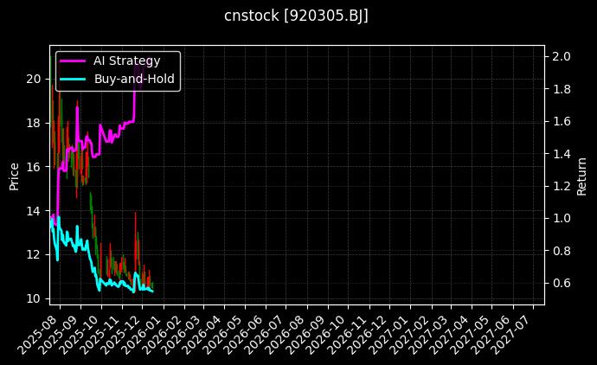This screenshot has width=597, height=365.
Task: Click the 1.4 return tick label
Action: click(x=562, y=154)
